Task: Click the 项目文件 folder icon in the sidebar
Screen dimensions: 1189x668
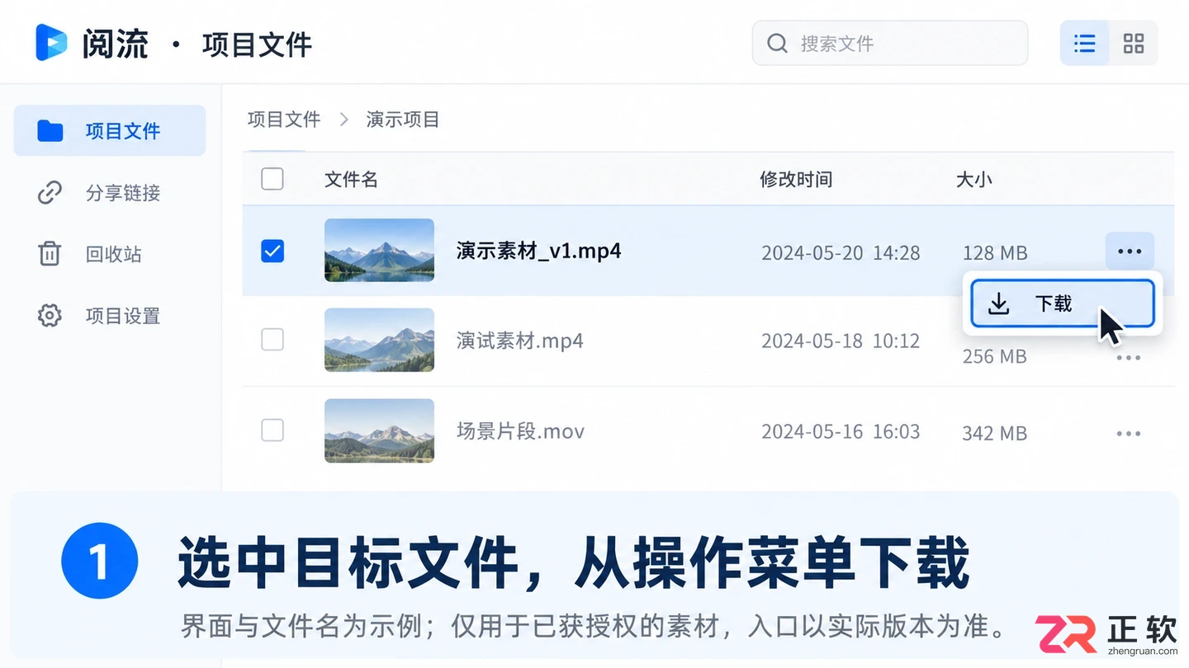Action: [x=50, y=130]
